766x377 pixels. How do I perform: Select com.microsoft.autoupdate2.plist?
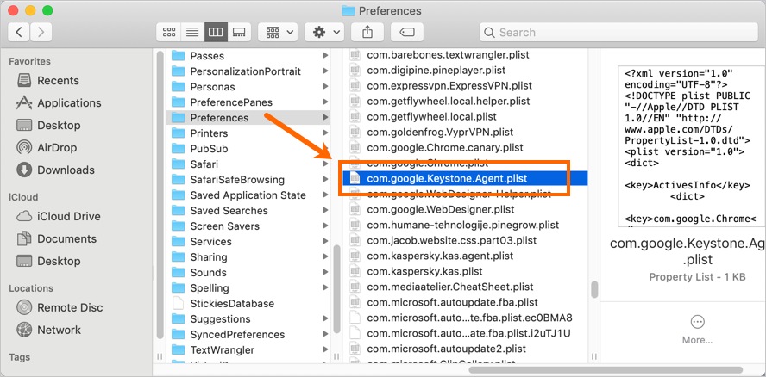coord(465,349)
